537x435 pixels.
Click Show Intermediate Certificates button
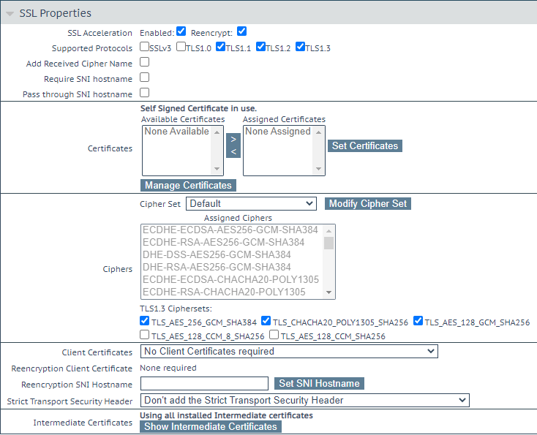click(211, 427)
